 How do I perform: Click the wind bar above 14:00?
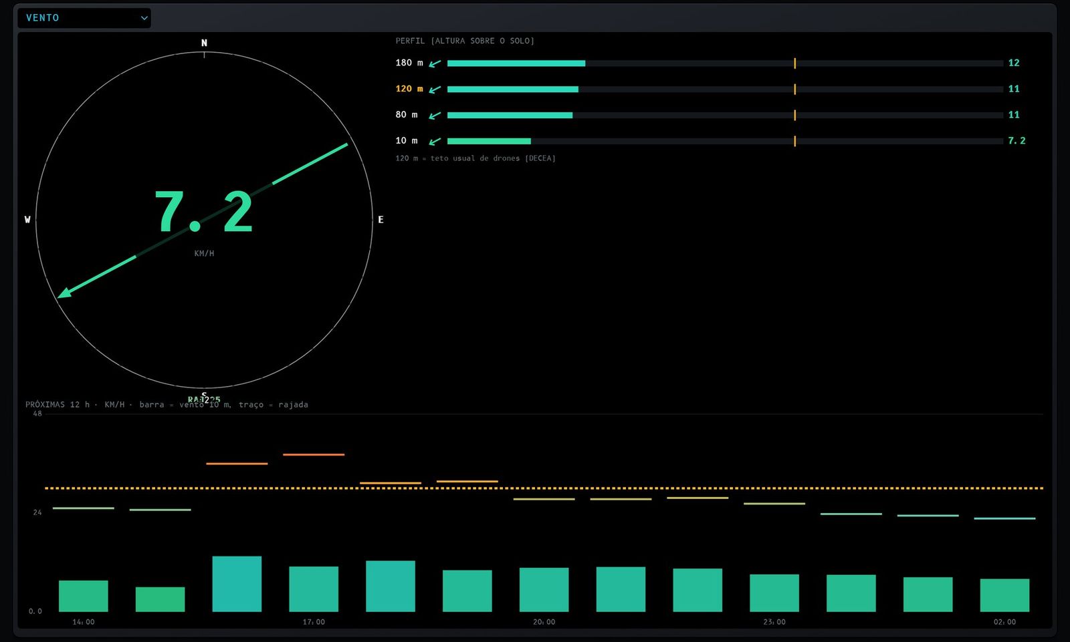[x=84, y=596]
